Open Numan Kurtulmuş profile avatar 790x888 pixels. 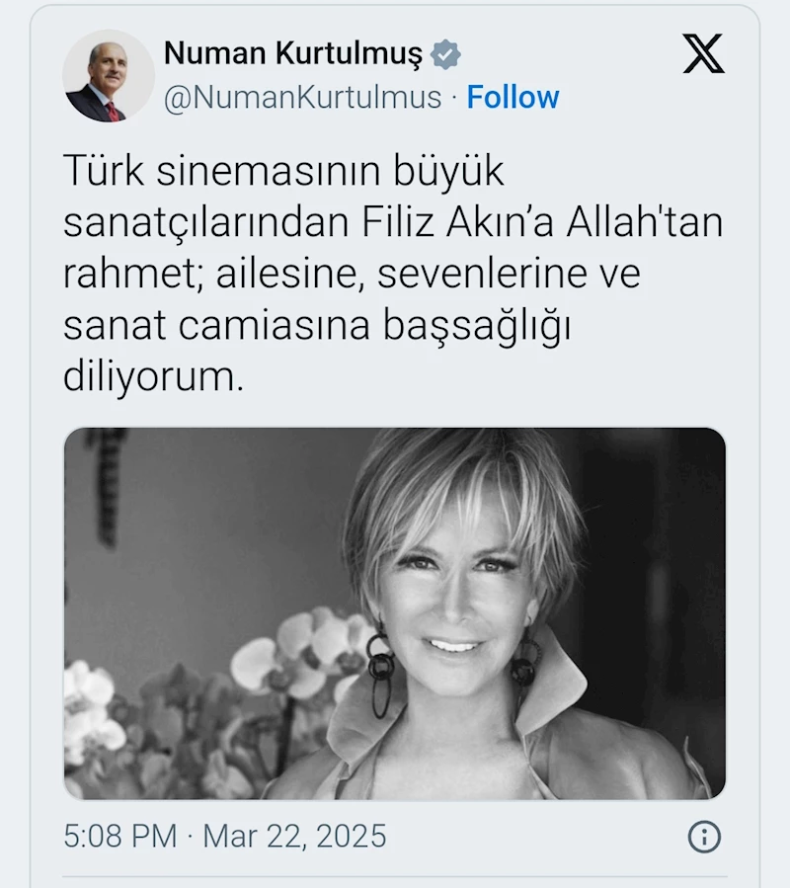click(109, 76)
